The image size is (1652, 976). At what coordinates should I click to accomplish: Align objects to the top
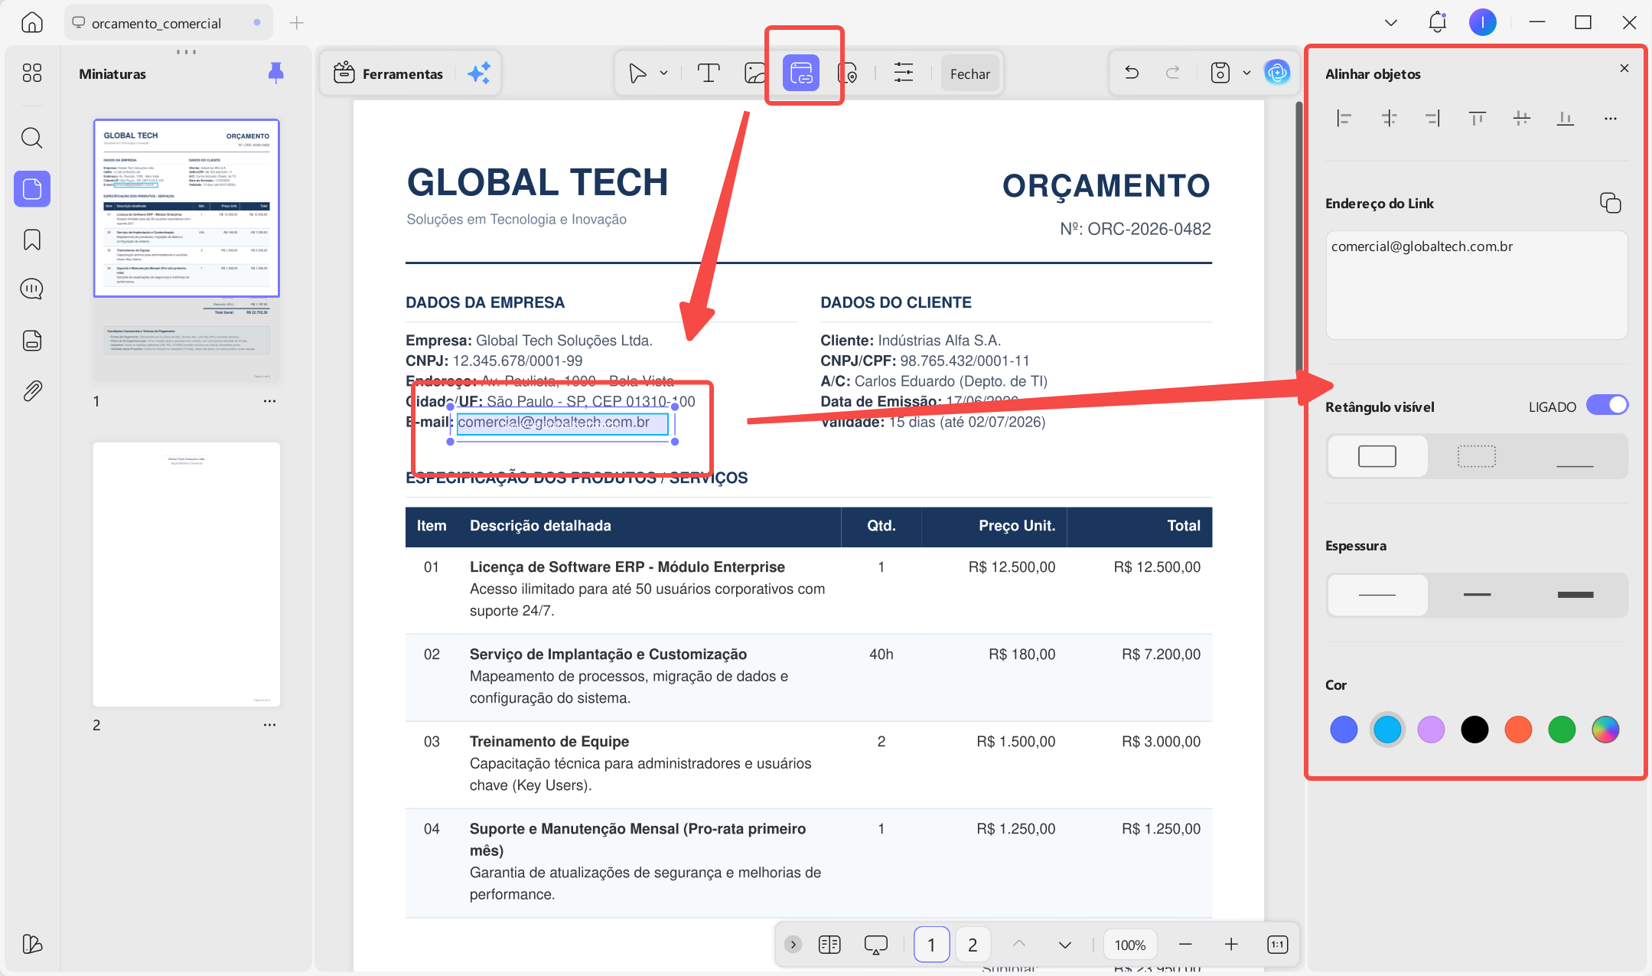1478,119
